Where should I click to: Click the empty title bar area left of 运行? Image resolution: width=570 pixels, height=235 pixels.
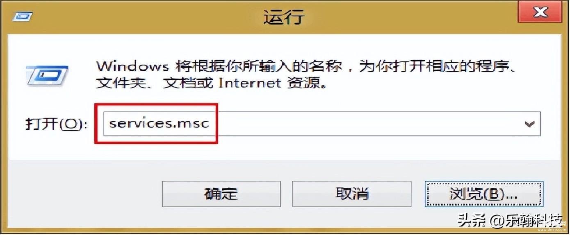(x=144, y=17)
